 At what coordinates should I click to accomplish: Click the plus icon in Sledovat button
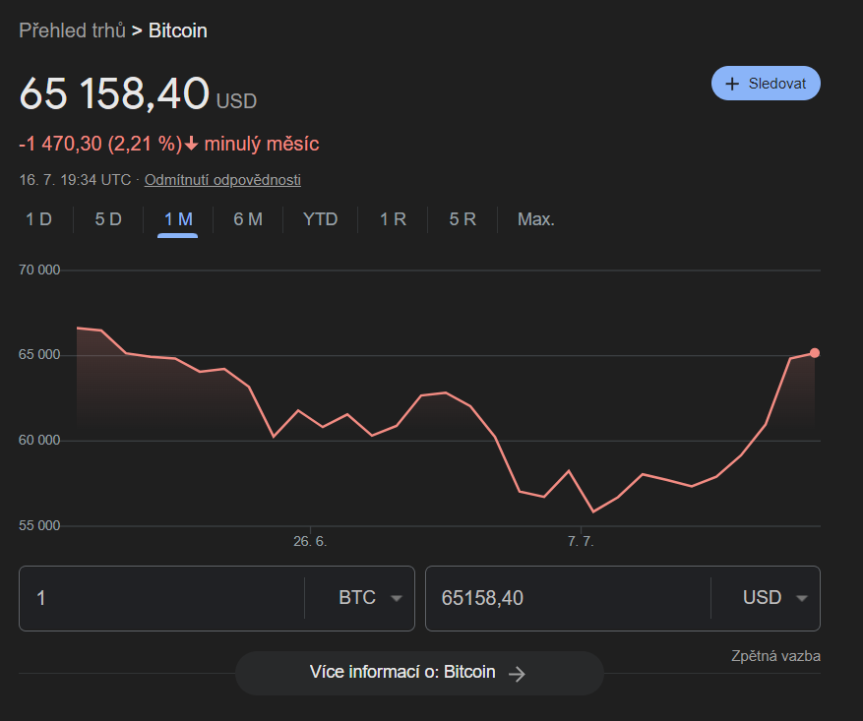[x=732, y=85]
